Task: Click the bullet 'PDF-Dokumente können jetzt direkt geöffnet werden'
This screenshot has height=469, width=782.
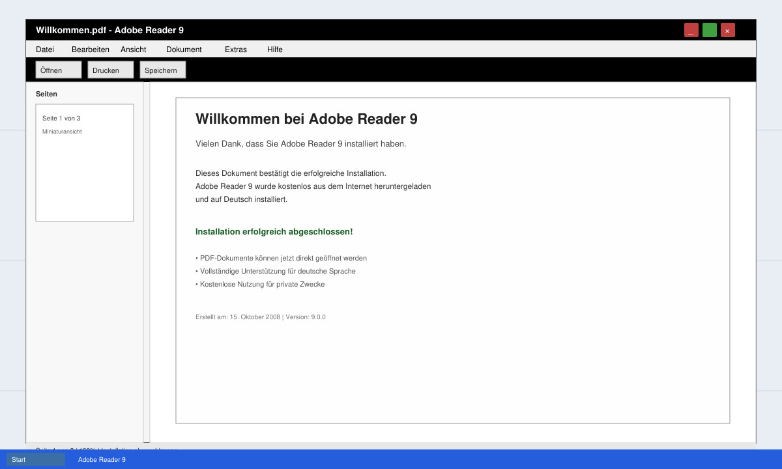Action: tap(281, 258)
